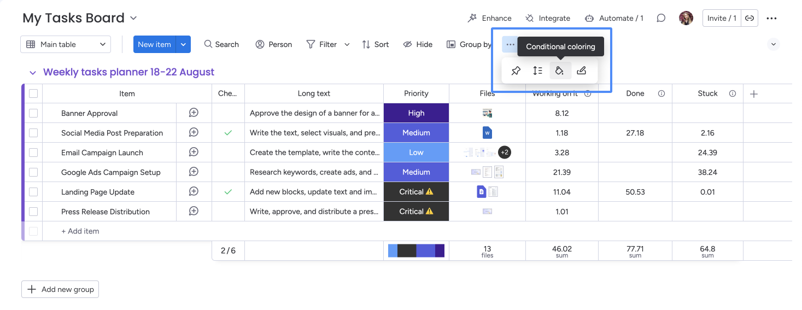Click the Conditional coloring paint bucket icon
This screenshot has height=310, width=802.
pos(559,71)
